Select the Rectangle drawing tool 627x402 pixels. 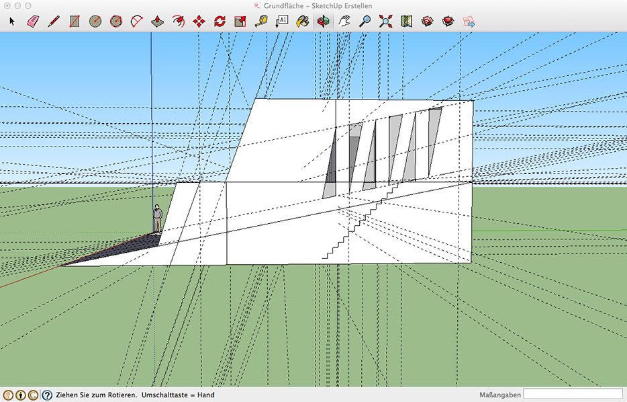(75, 21)
